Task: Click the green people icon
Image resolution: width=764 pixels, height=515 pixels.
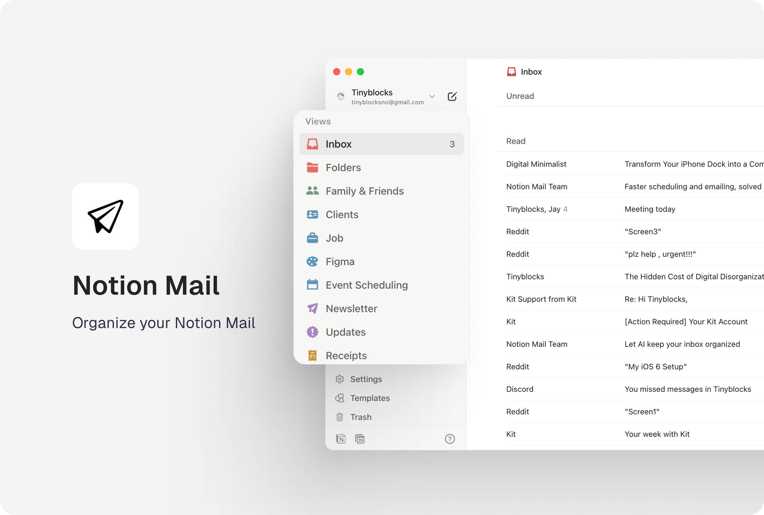Action: [312, 191]
